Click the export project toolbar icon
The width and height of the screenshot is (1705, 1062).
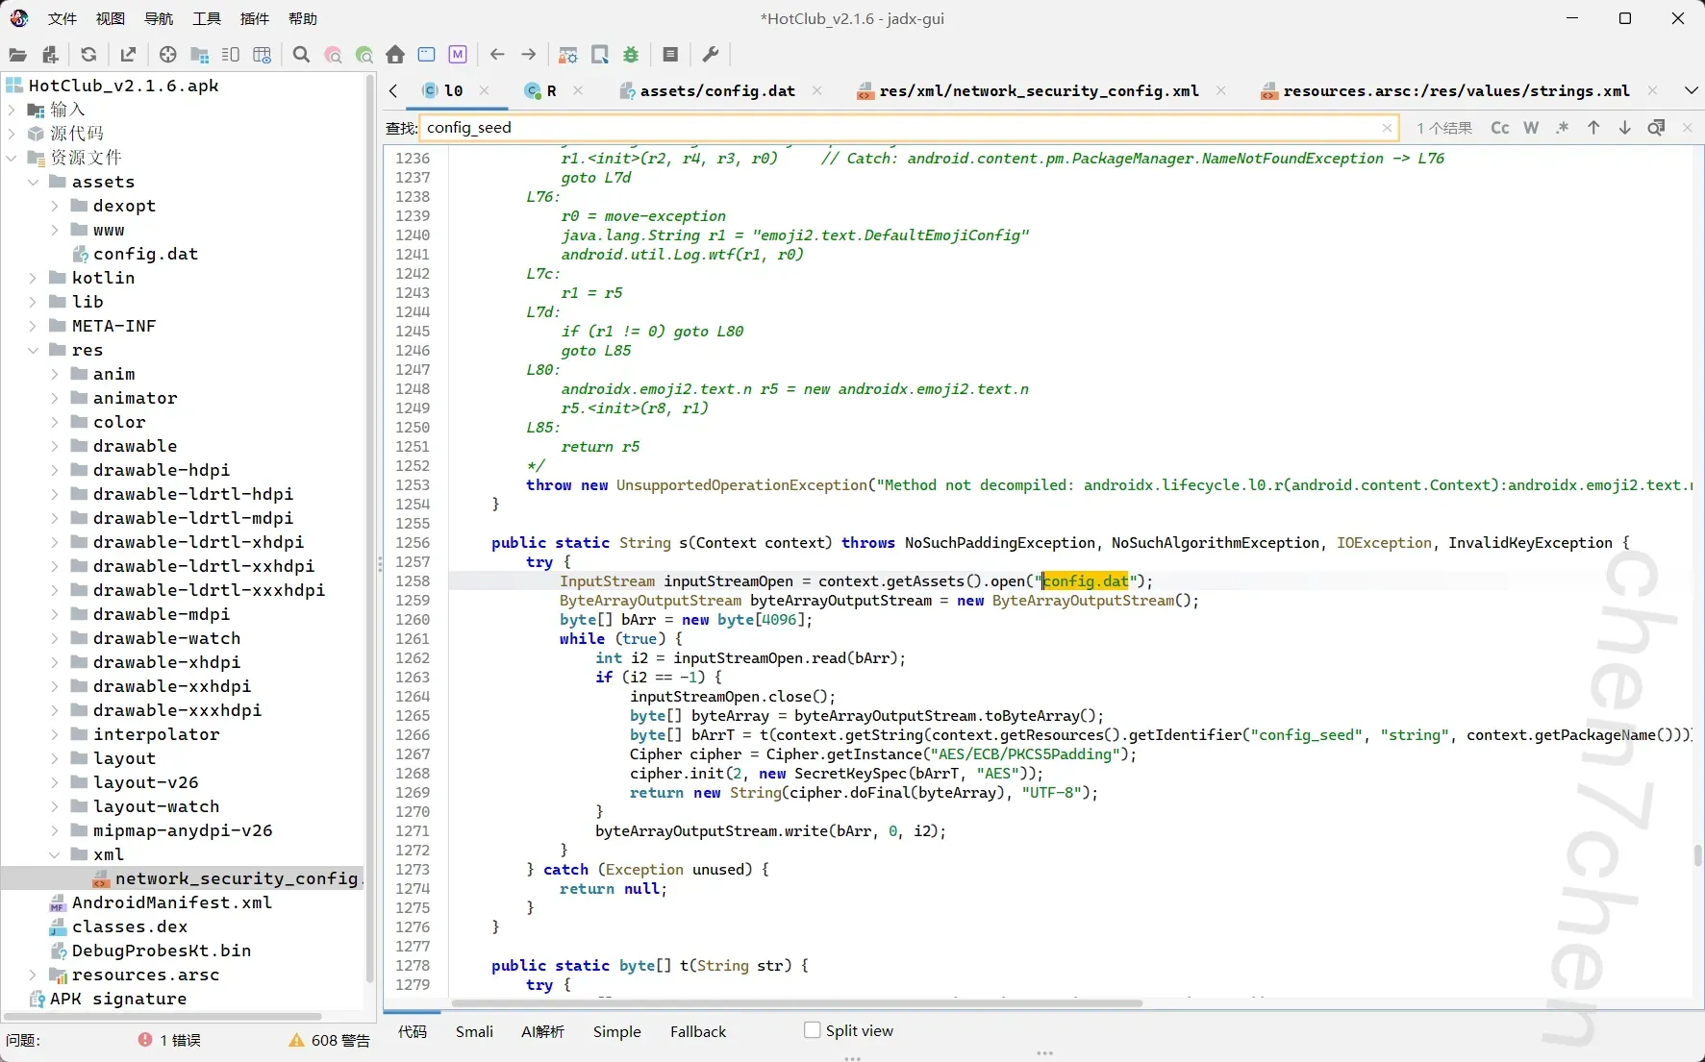pos(128,55)
